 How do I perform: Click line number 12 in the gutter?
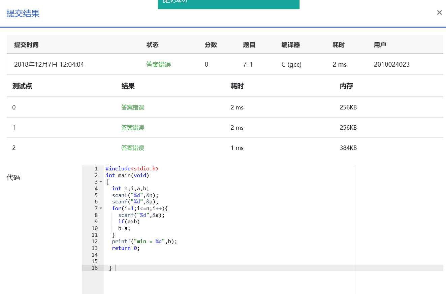[x=95, y=241]
